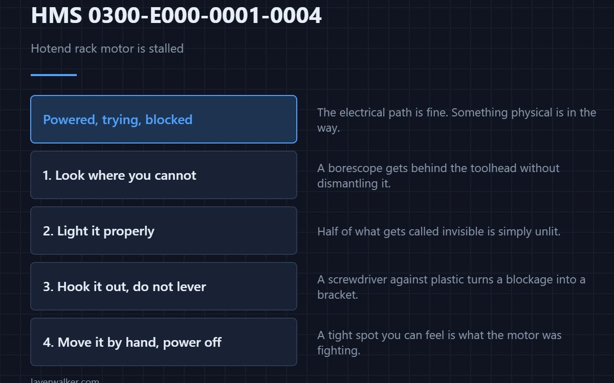
Task: Click the "Hotend rack motor is stalled" subtitle
Action: click(107, 49)
